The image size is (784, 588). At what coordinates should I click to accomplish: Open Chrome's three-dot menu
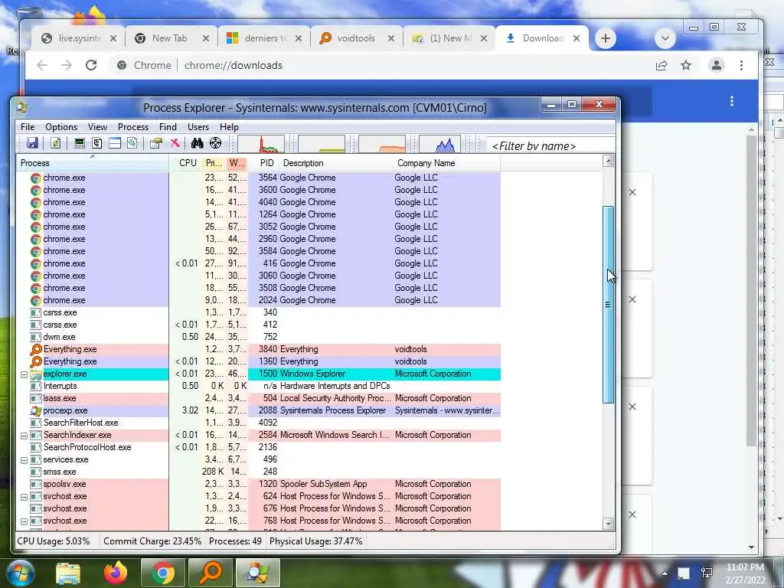click(741, 65)
